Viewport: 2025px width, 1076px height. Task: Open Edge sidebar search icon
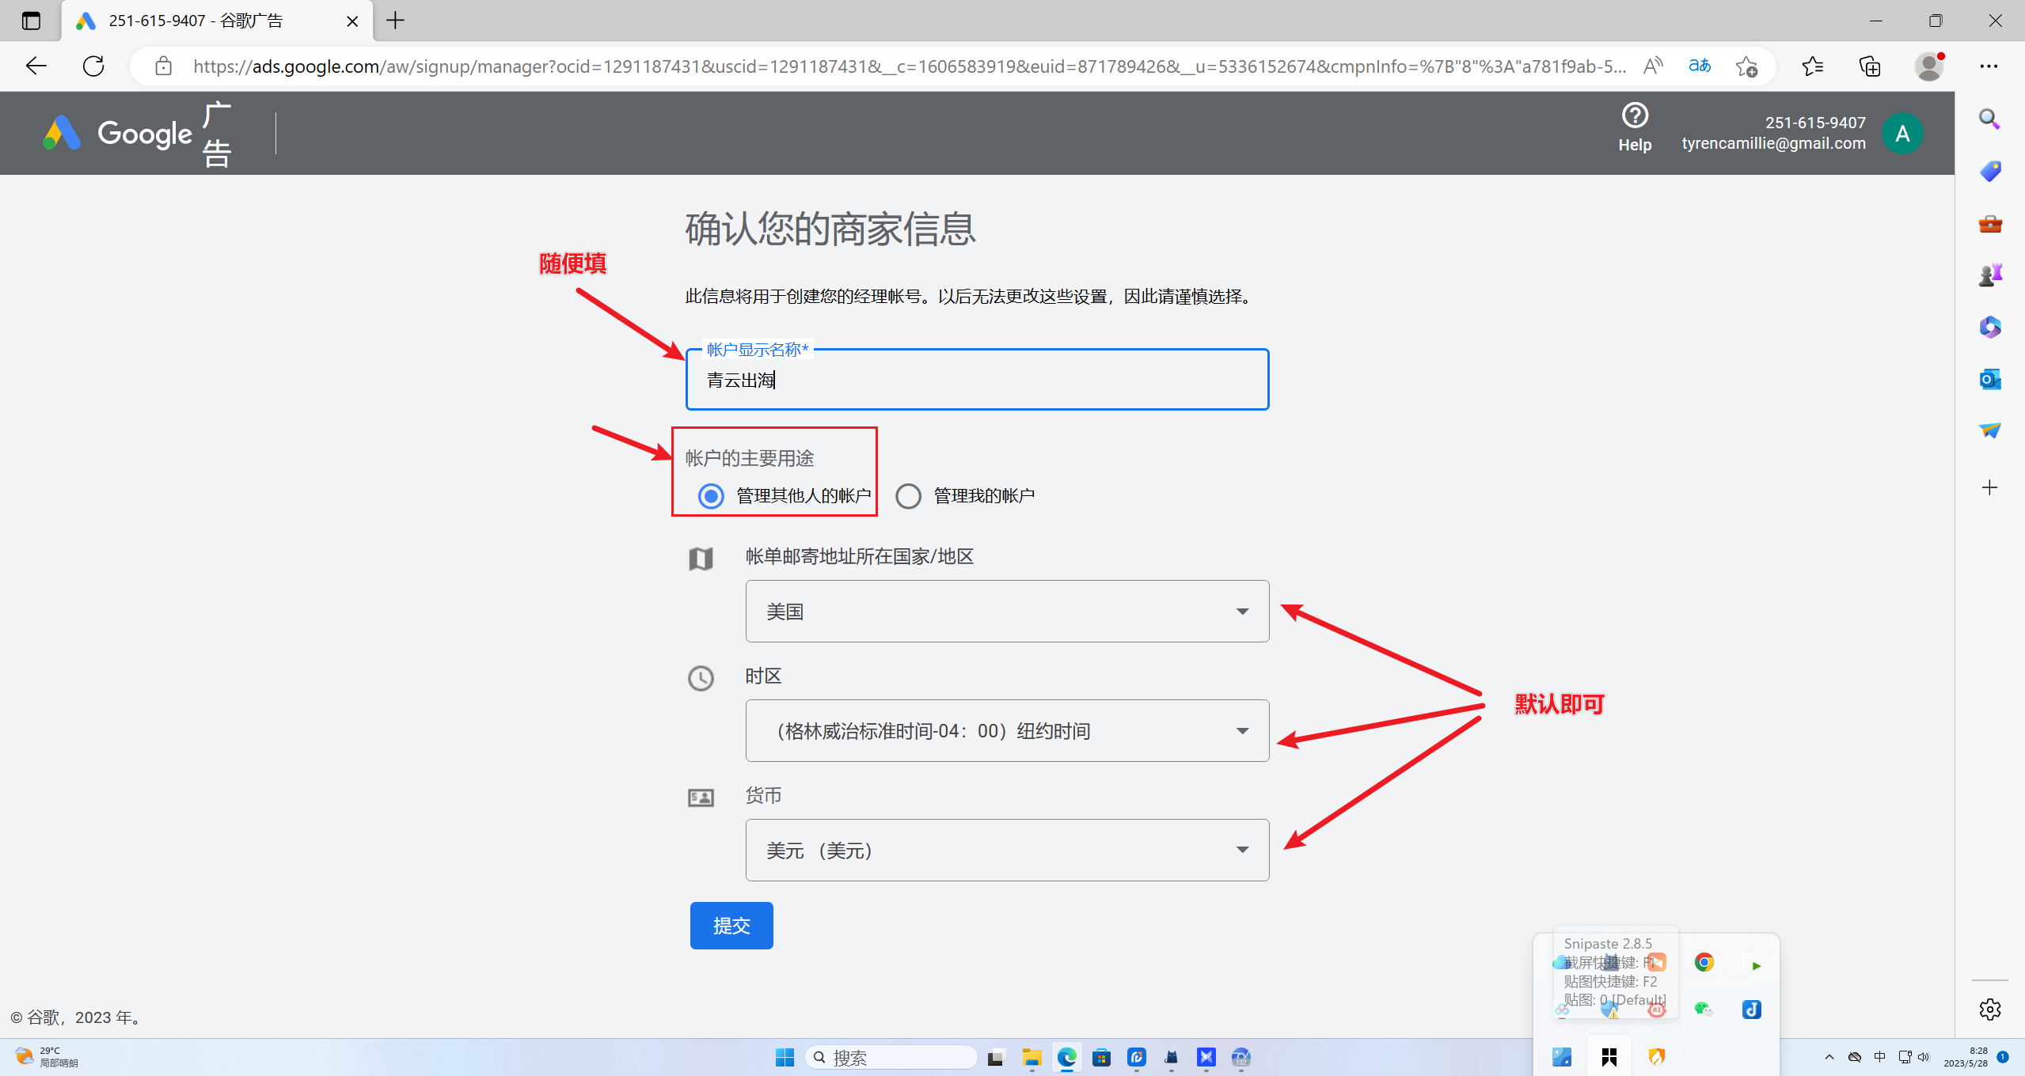click(x=1989, y=119)
